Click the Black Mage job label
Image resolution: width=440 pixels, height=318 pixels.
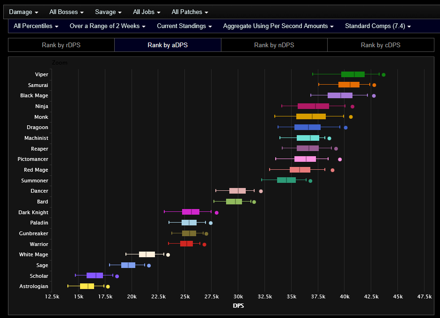34,95
